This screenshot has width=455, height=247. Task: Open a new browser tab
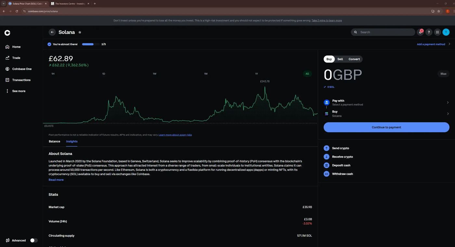click(x=95, y=4)
